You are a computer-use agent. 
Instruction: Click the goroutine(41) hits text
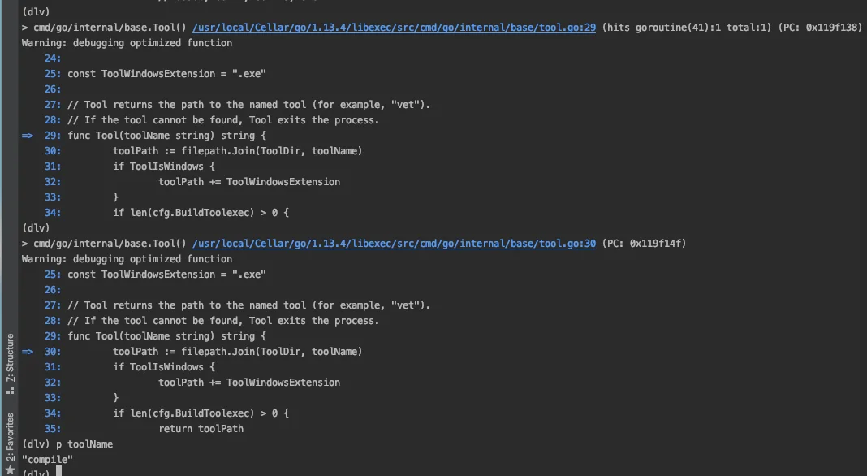point(686,27)
